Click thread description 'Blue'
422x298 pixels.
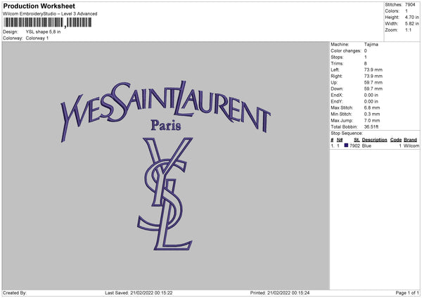pos(366,145)
